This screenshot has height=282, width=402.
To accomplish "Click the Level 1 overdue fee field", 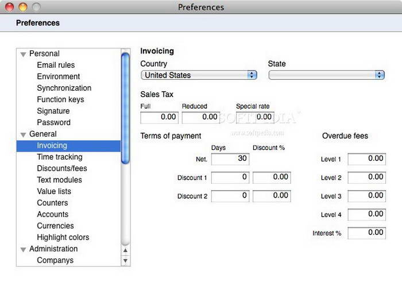I will (x=366, y=159).
